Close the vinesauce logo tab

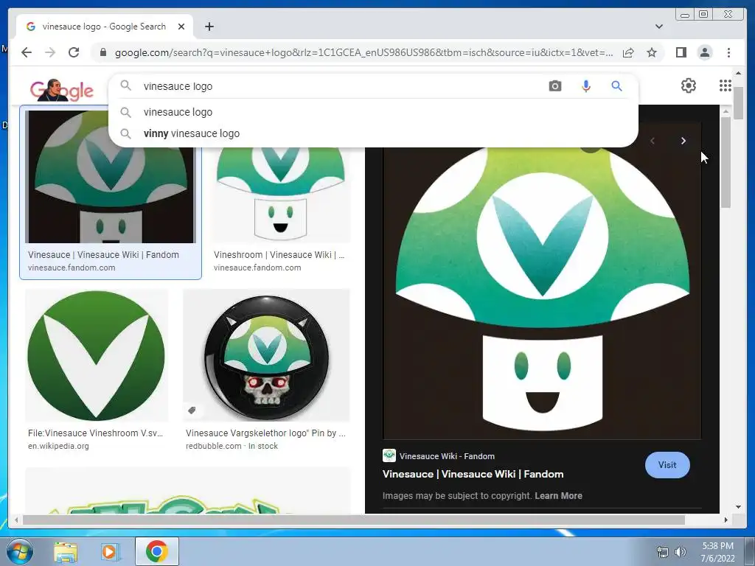[x=181, y=27]
